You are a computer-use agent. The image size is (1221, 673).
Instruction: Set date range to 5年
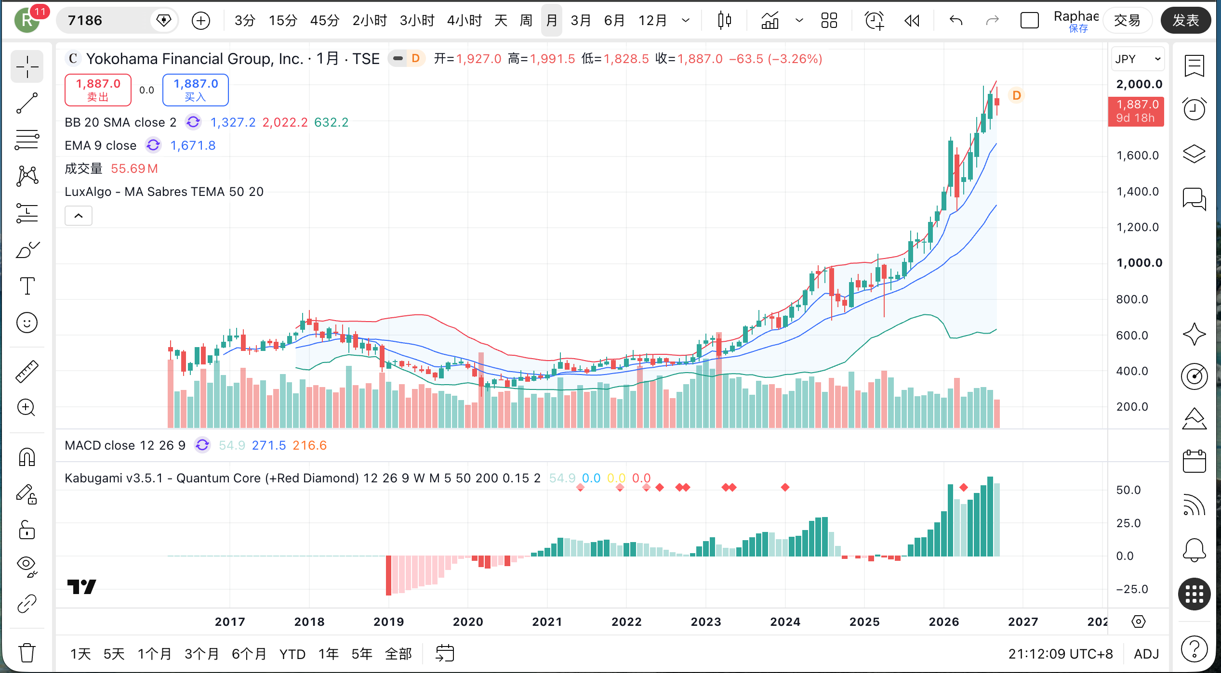click(362, 654)
